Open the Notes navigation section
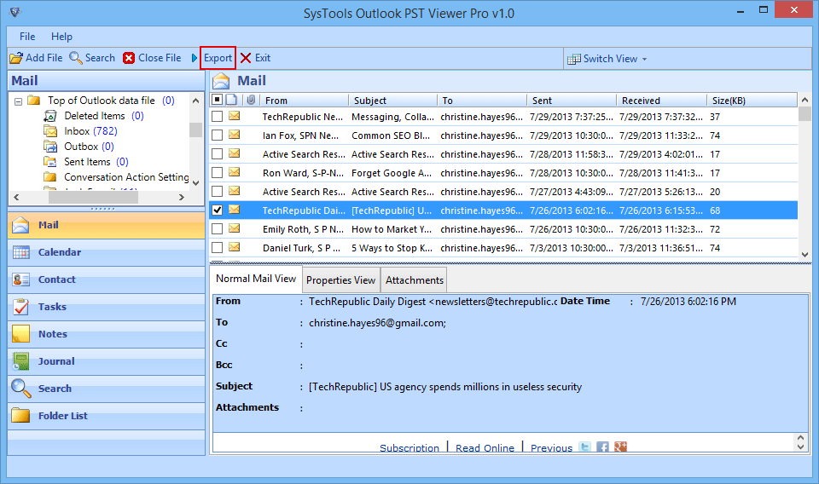Image resolution: width=819 pixels, height=484 pixels. 106,334
